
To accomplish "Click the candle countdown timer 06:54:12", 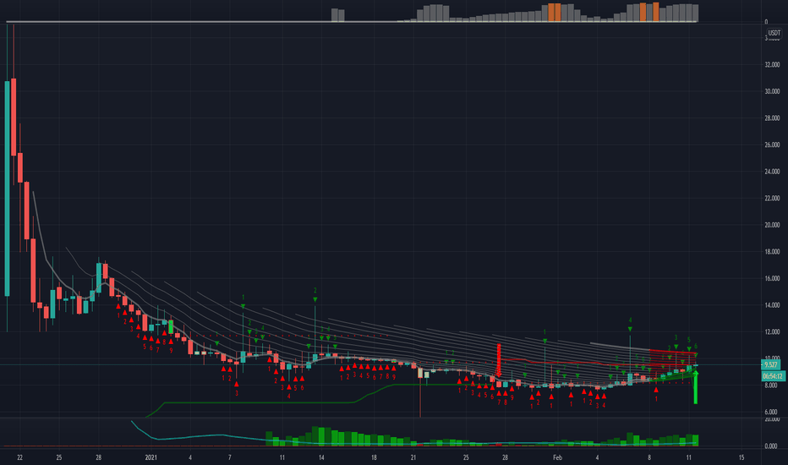I will pos(773,376).
